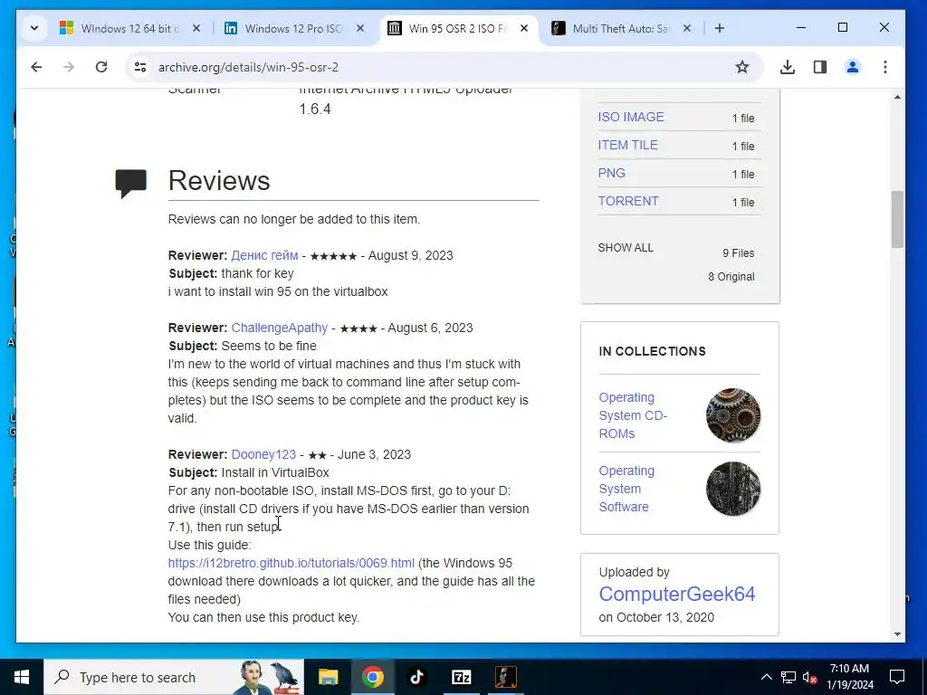
Task: Click the "9 Files" count text
Action: pyautogui.click(x=739, y=253)
